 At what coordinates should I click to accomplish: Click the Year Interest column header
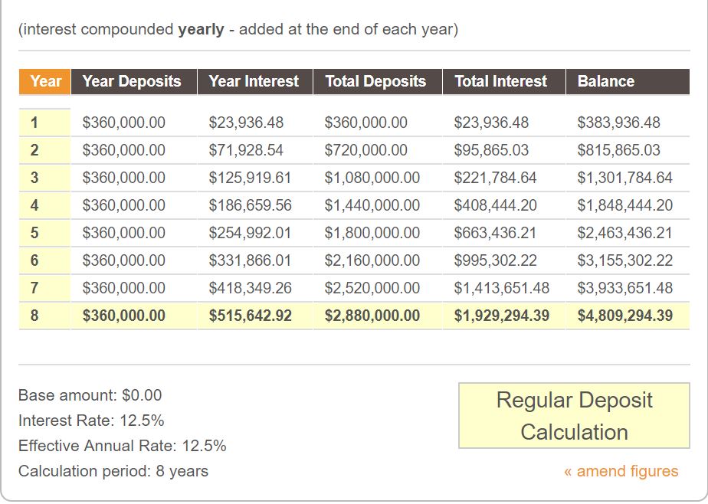pos(254,81)
